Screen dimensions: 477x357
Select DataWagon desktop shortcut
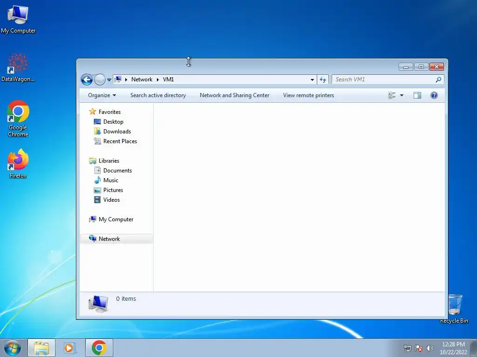coord(18,67)
